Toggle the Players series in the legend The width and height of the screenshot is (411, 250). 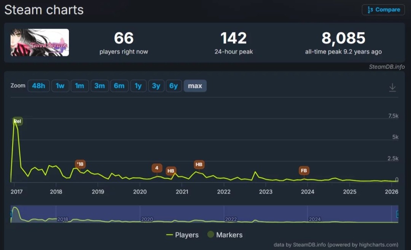(182, 235)
